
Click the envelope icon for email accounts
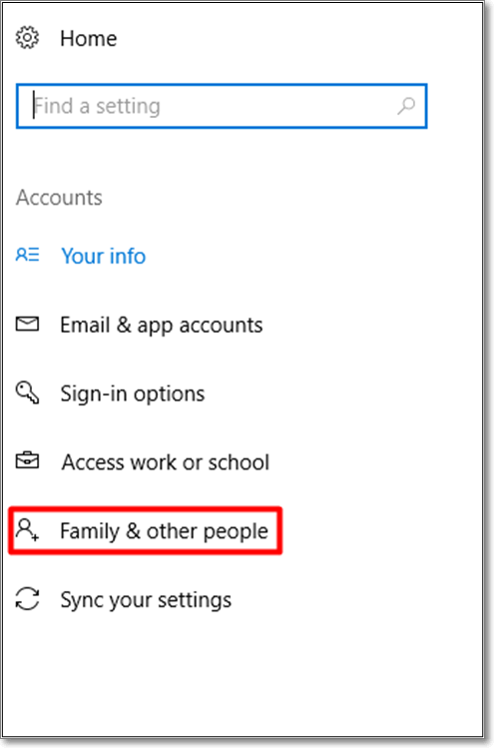point(27,324)
